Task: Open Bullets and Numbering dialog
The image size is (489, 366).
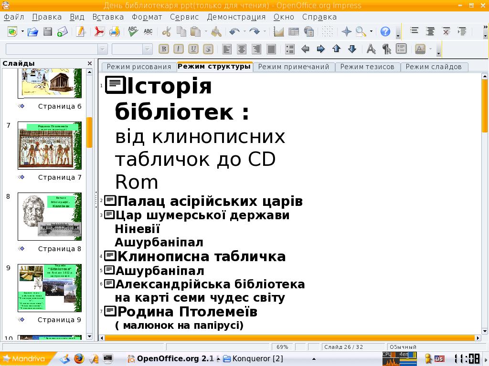Action: coord(401,49)
